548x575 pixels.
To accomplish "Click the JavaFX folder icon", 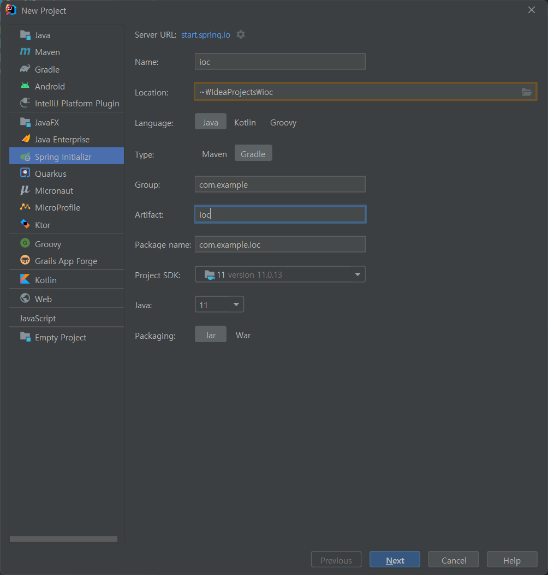I will click(25, 122).
